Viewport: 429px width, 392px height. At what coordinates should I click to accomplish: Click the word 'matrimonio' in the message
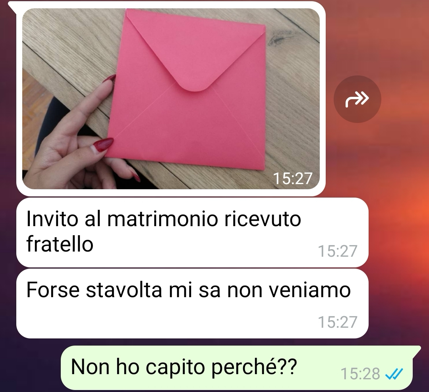pos(162,219)
